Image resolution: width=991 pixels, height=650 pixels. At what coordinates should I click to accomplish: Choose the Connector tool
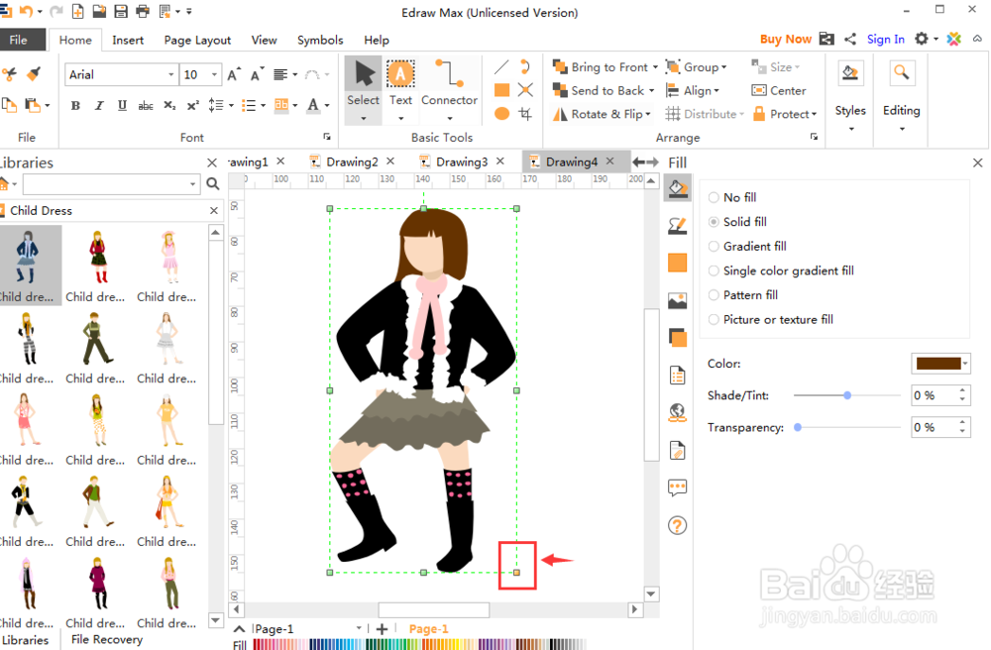(449, 83)
